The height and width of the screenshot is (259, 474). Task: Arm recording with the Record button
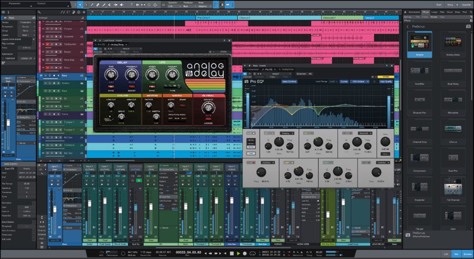(245, 253)
